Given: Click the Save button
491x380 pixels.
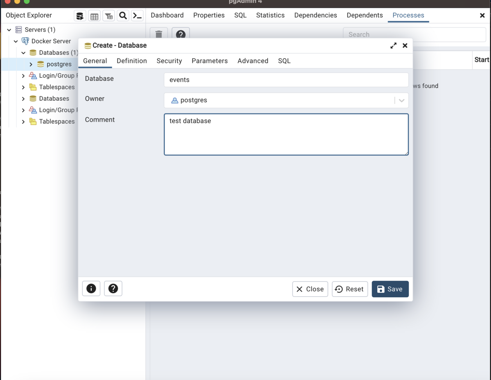Looking at the screenshot, I should coord(390,289).
